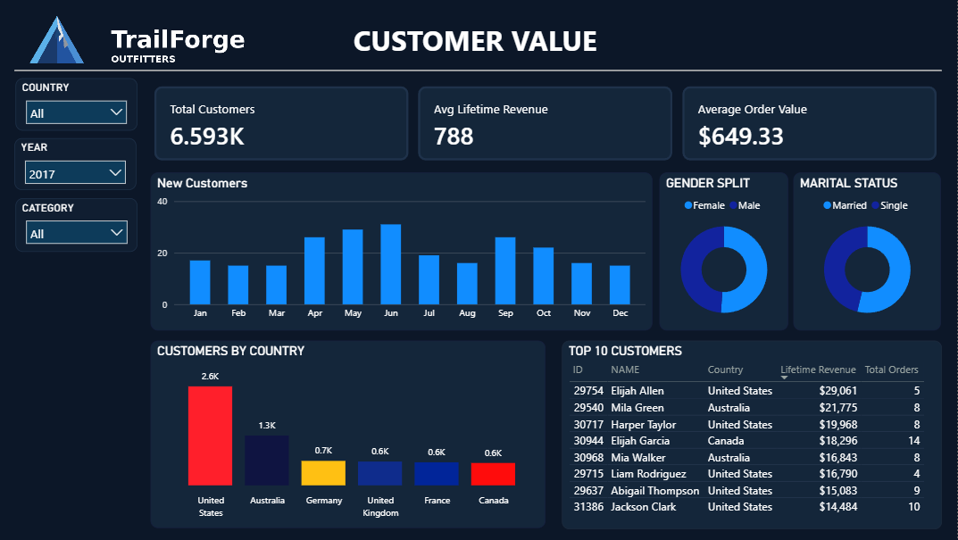This screenshot has width=958, height=540.
Task: Click the red United States bar
Action: pos(210,435)
